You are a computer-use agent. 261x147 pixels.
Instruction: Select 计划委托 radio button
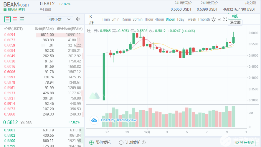click(121, 143)
